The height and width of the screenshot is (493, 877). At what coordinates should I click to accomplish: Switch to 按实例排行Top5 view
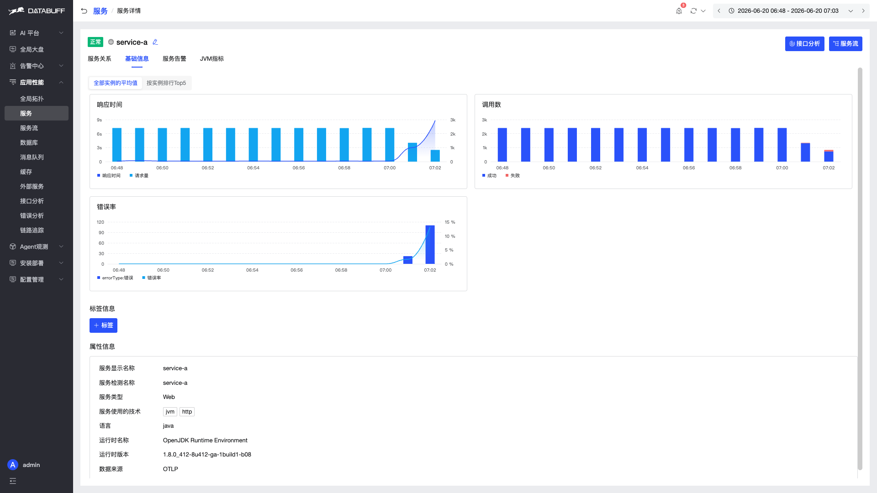[x=166, y=83]
